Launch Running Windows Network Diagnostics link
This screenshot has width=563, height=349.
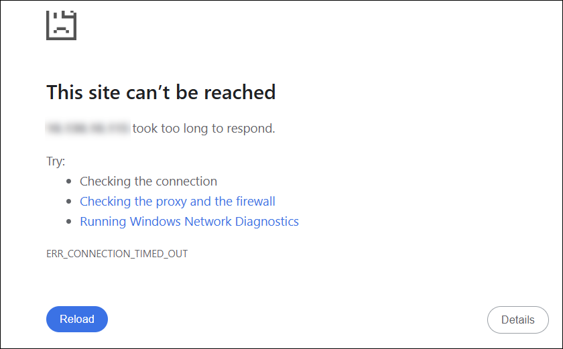pyautogui.click(x=189, y=221)
